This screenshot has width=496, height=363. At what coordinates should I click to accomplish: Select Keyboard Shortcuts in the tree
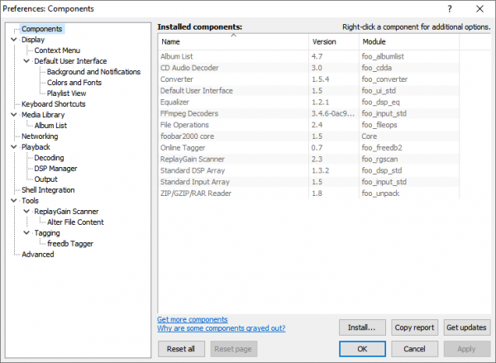pyautogui.click(x=53, y=104)
